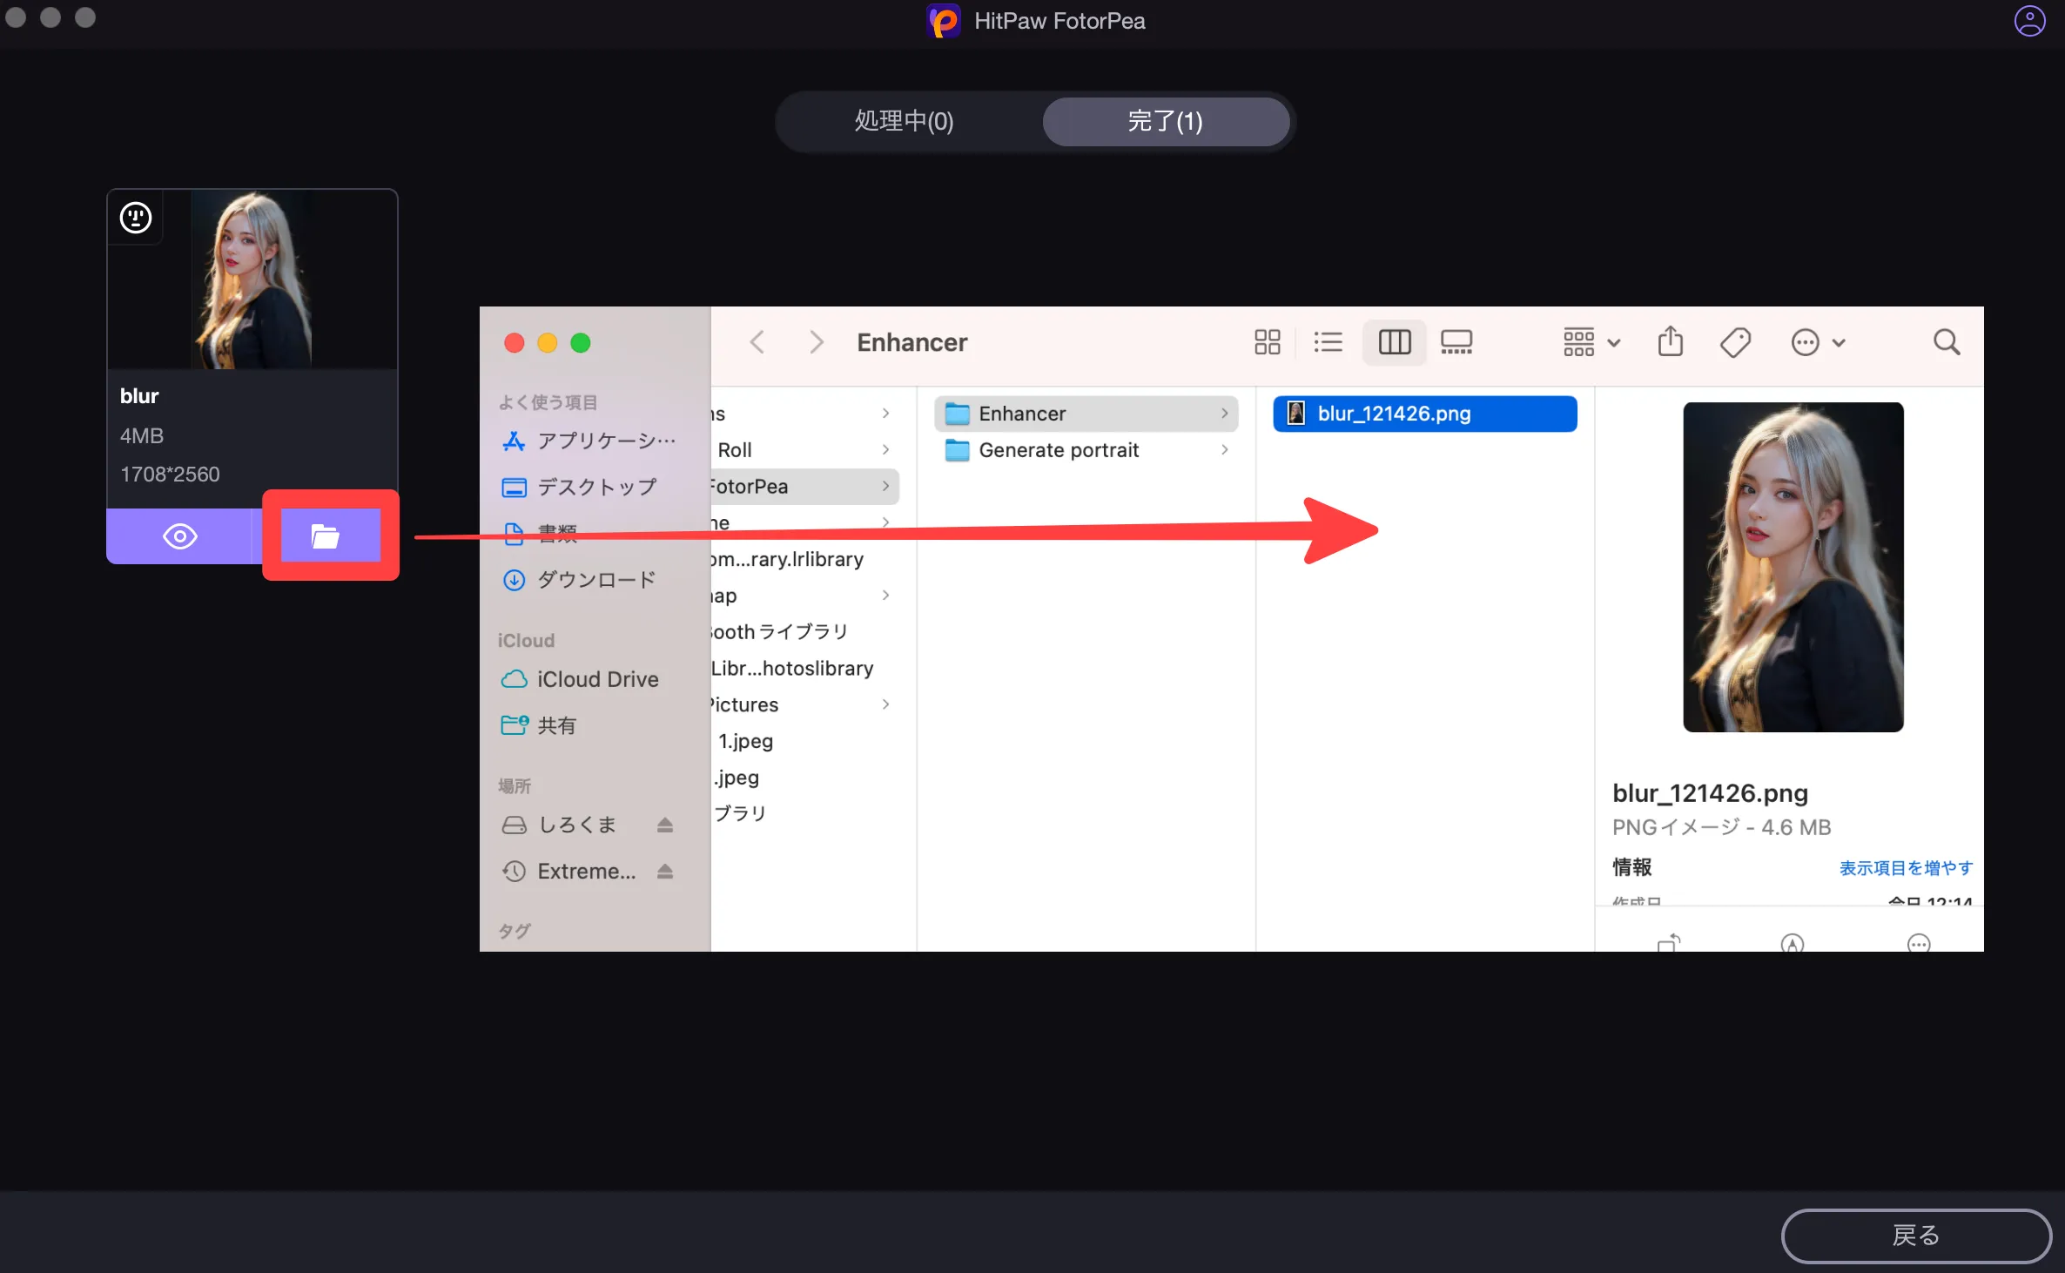
Task: Click the face enhancement badge on thumbnail
Action: coord(136,218)
